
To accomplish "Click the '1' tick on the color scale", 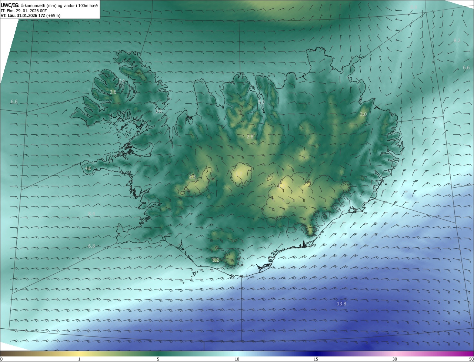I will click(x=79, y=359).
